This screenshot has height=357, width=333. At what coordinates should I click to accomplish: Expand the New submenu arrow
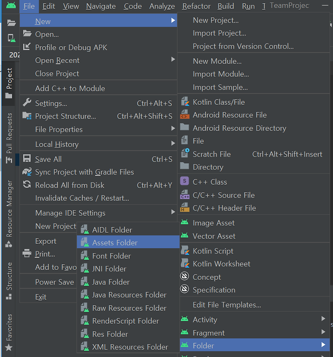pos(173,20)
